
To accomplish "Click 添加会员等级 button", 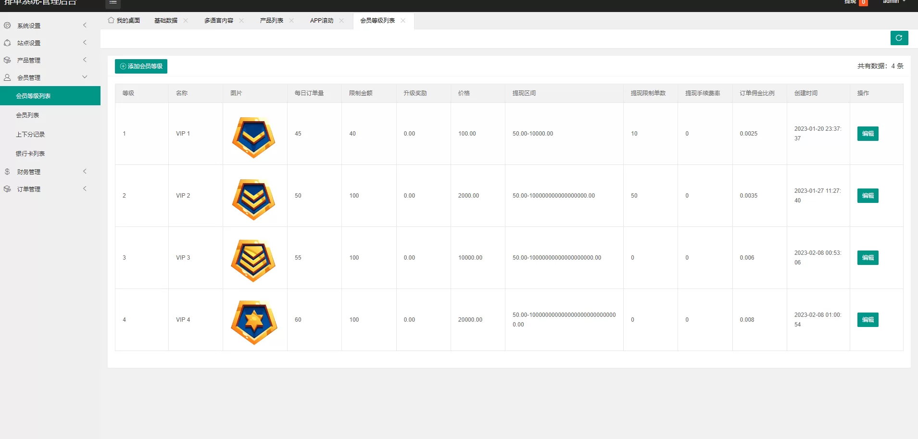I will click(x=141, y=66).
